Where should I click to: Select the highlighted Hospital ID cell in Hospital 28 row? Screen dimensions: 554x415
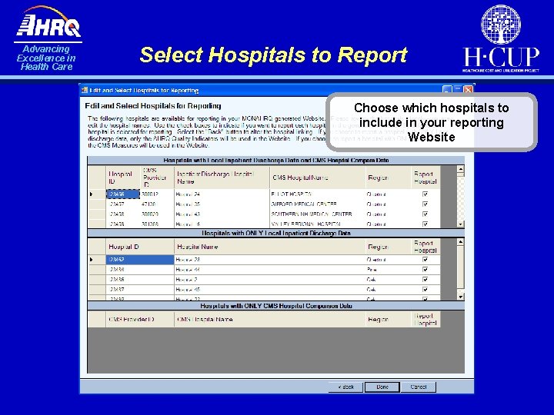click(x=140, y=260)
